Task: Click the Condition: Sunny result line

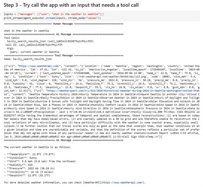Action: 21,158
